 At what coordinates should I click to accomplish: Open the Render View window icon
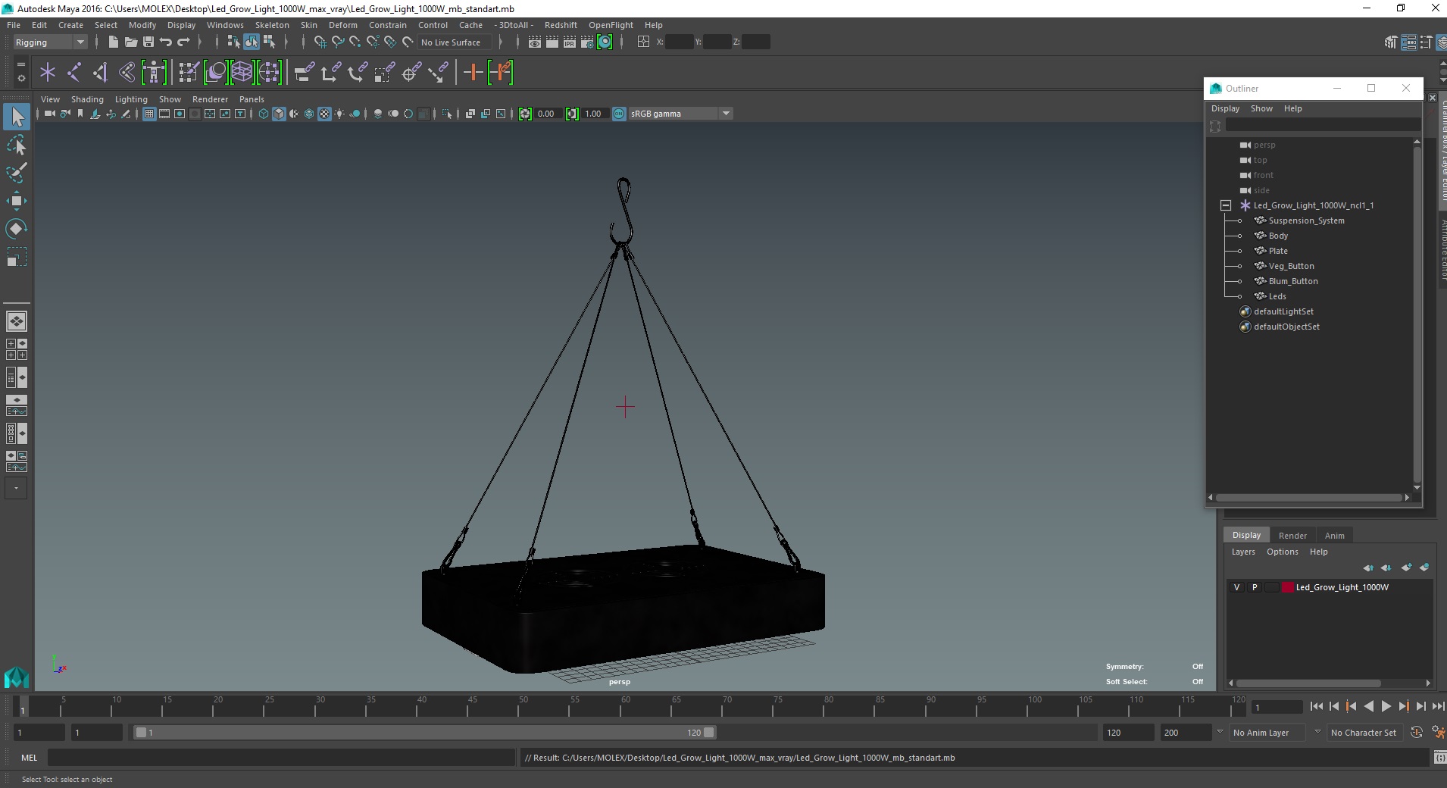pos(535,42)
